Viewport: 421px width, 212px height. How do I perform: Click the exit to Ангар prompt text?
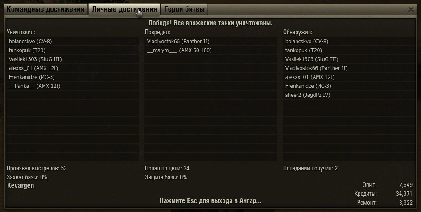click(x=210, y=201)
